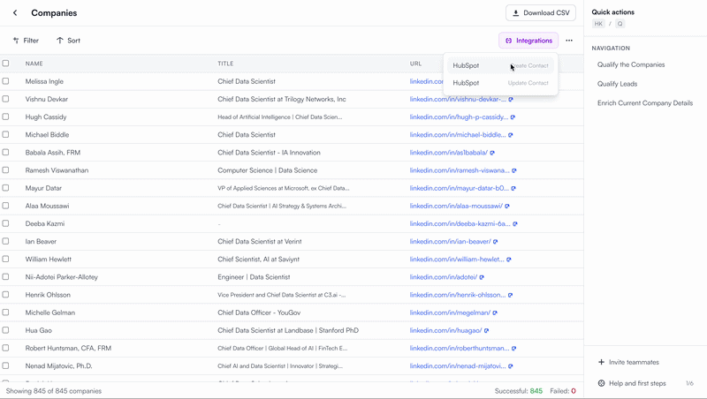Open Ramesh Viswanathan's LinkedIn link
707x399 pixels.
(460, 170)
